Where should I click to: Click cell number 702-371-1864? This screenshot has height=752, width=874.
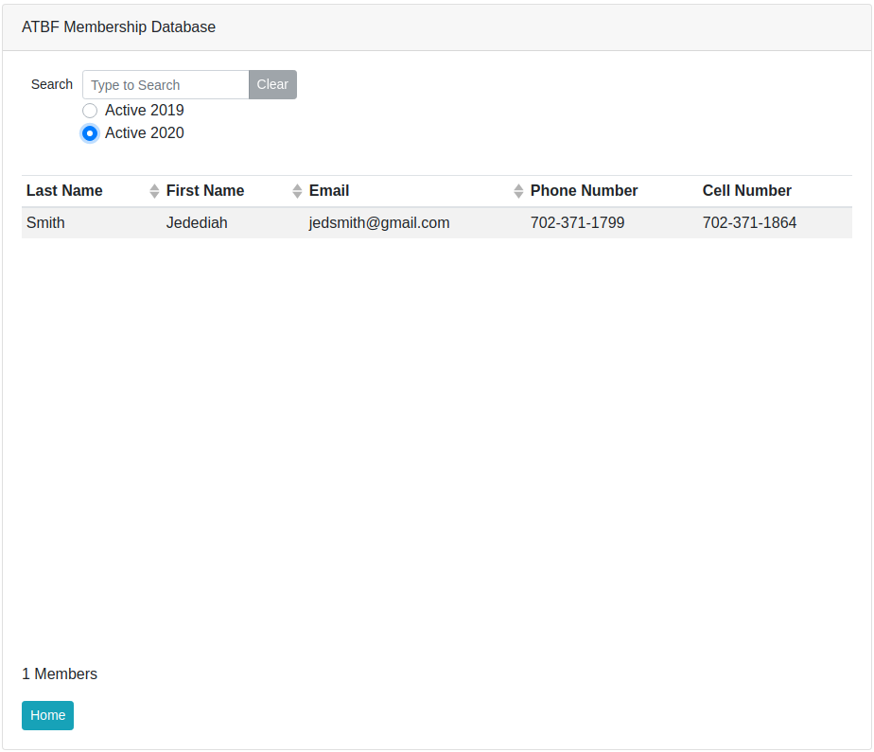(x=749, y=223)
